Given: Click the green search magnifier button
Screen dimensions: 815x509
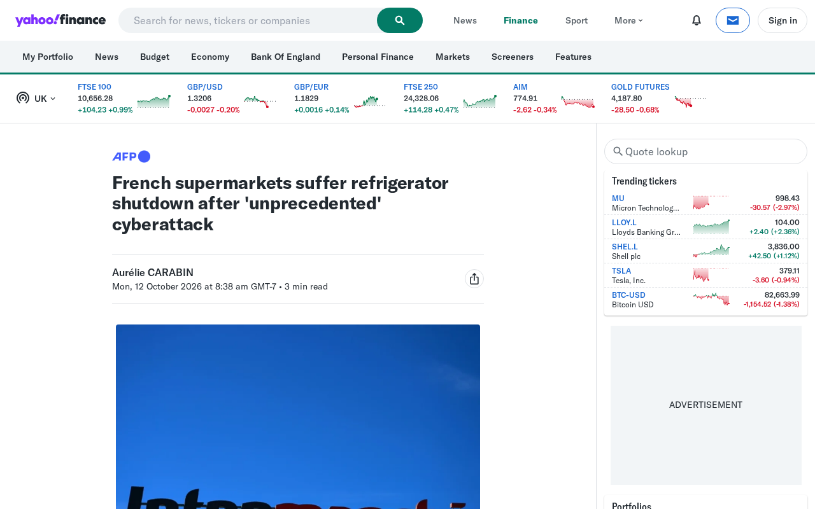Looking at the screenshot, I should pos(400,20).
